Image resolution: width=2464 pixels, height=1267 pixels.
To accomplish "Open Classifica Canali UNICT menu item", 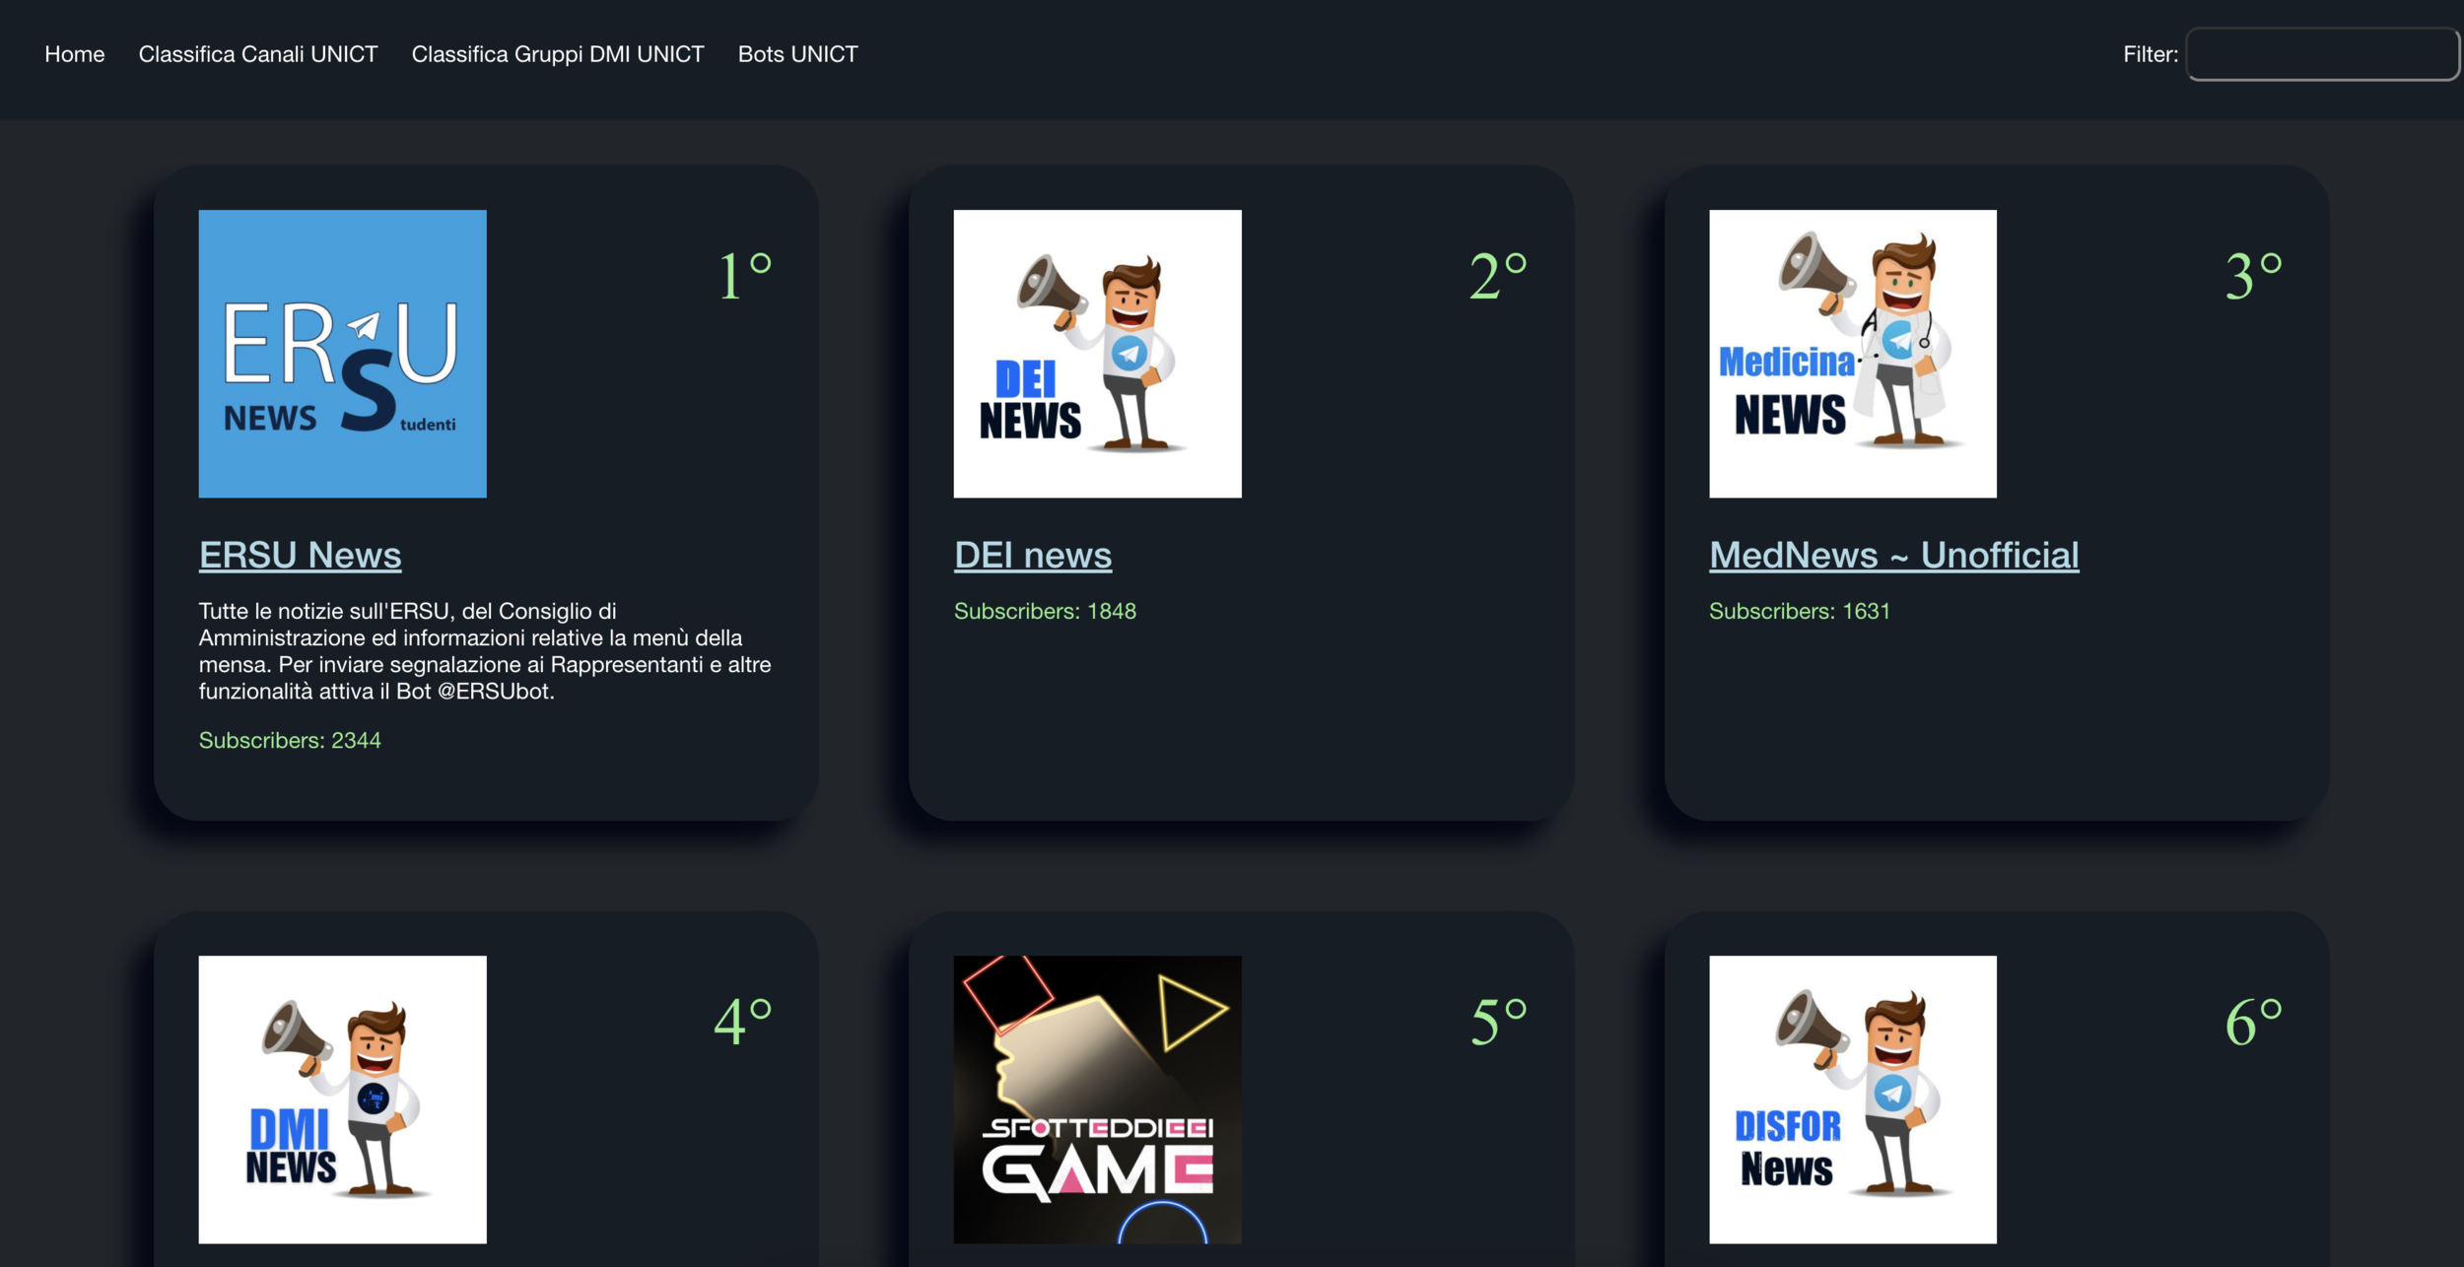I will coord(257,54).
